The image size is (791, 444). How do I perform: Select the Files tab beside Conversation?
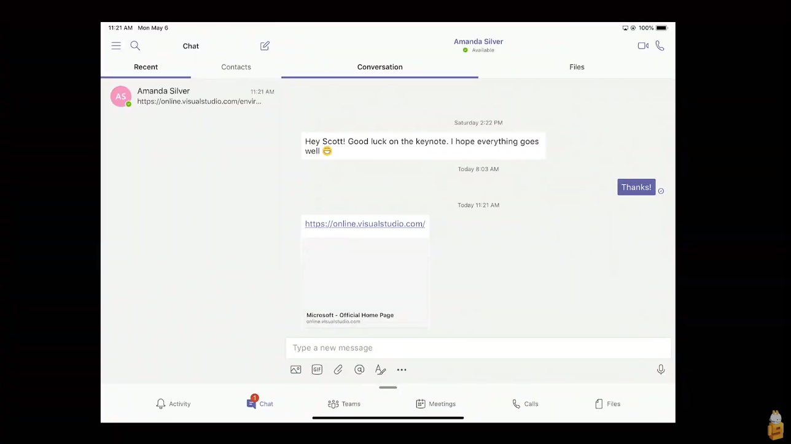(x=577, y=67)
